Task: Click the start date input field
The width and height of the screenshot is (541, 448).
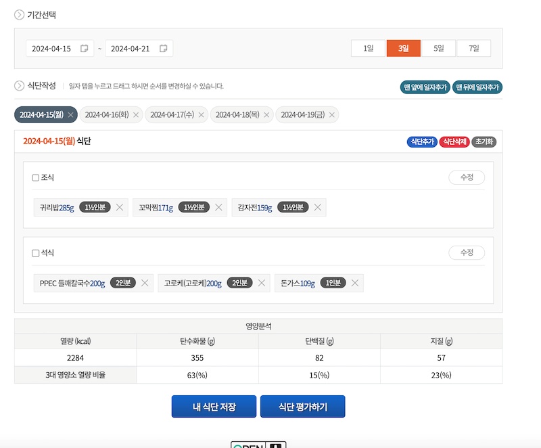Action: (x=53, y=49)
